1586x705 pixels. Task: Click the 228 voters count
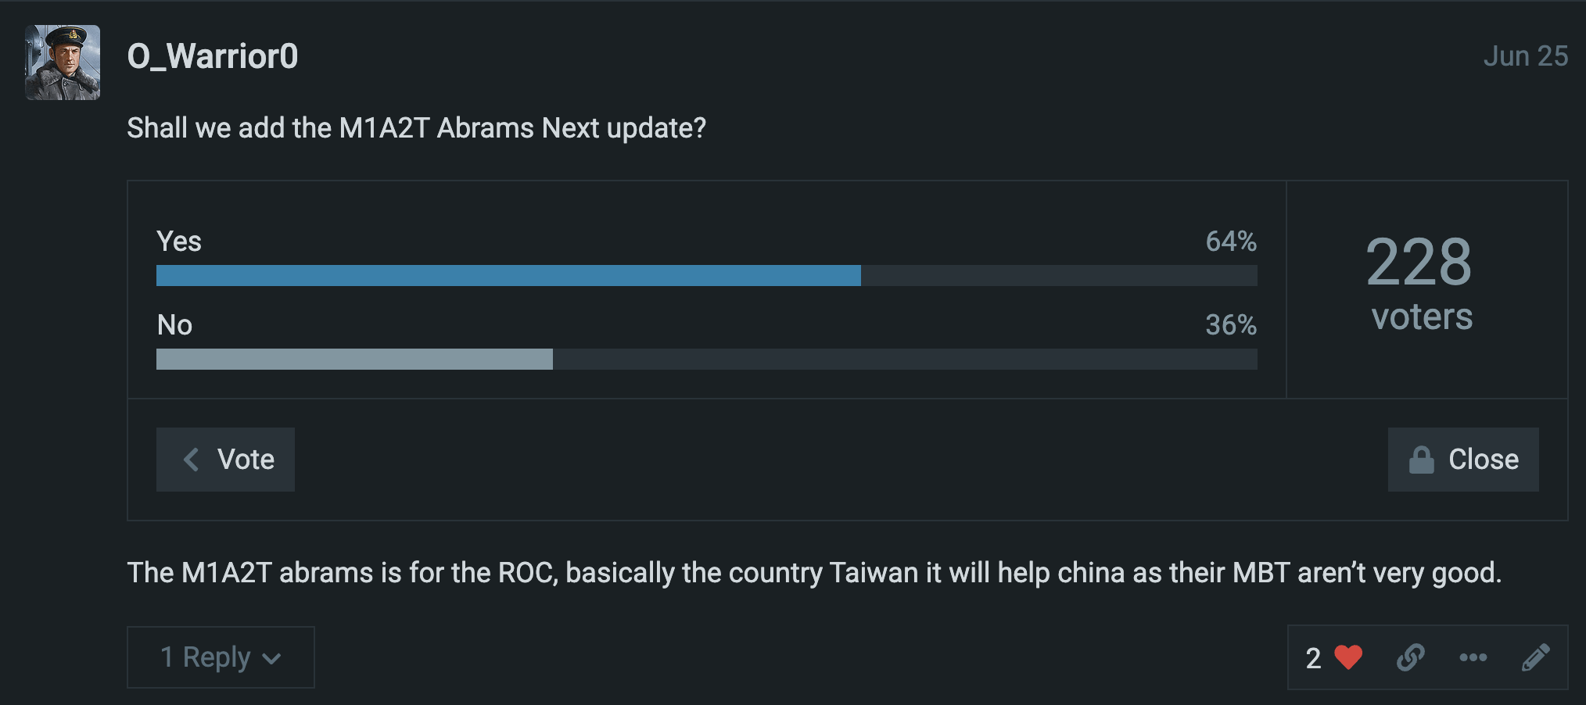[1419, 284]
